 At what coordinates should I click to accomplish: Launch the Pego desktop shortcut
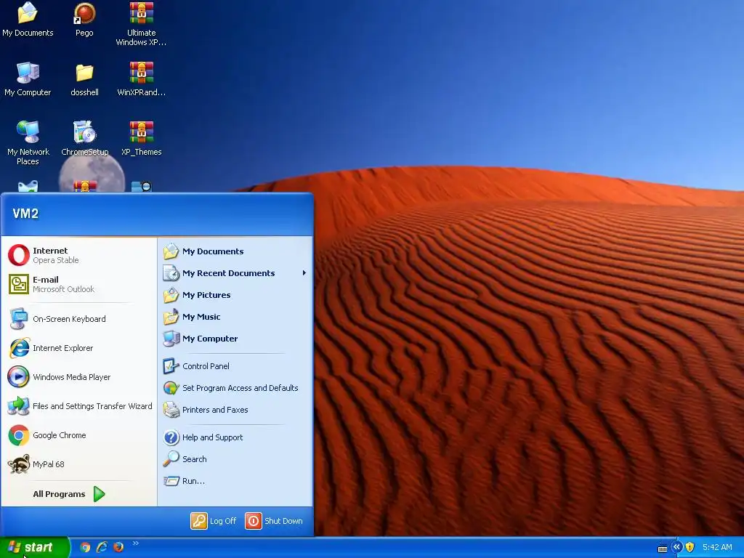pyautogui.click(x=84, y=20)
